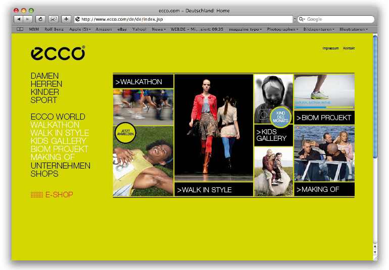Expand the News bookmarks dropdown
The image size is (389, 270).
pos(159,29)
